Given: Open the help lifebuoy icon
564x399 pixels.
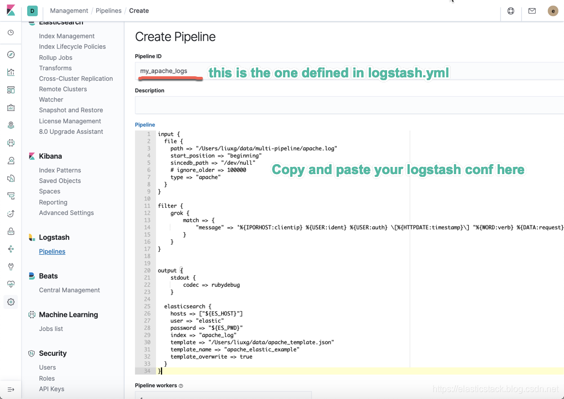Looking at the screenshot, I should (x=511, y=11).
